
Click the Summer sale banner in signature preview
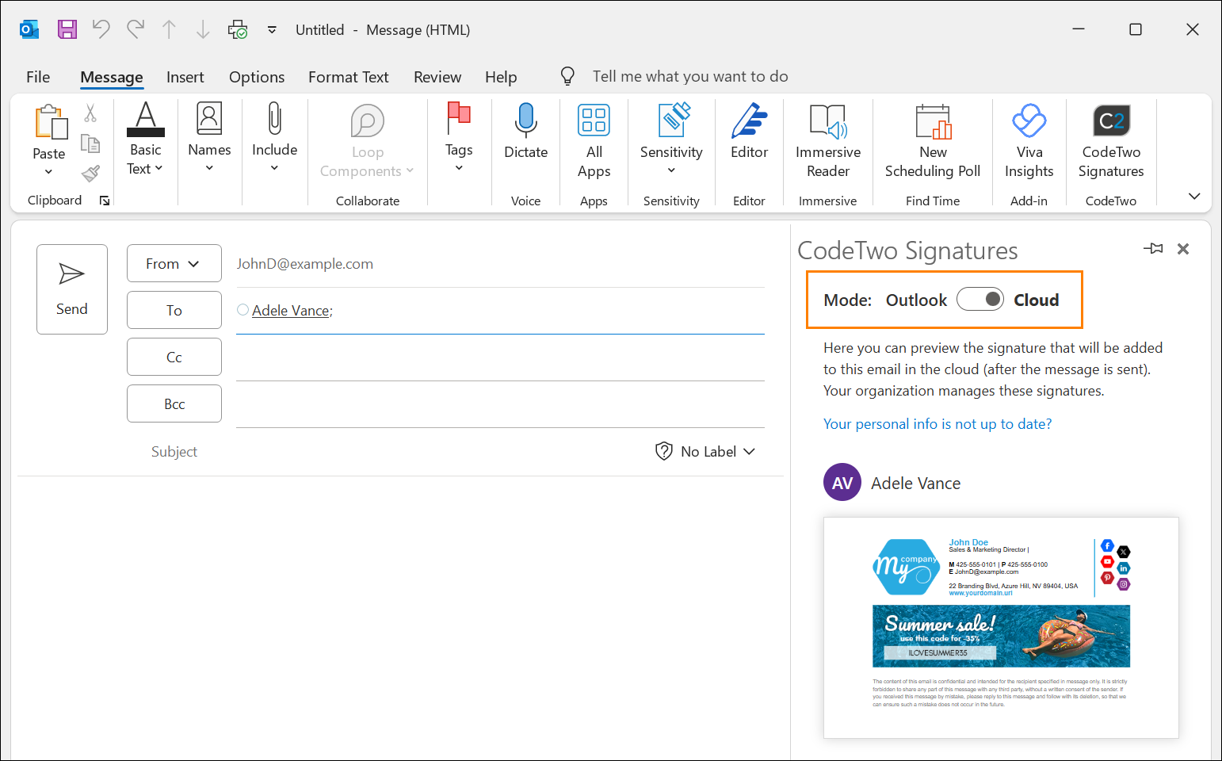[x=1001, y=636]
